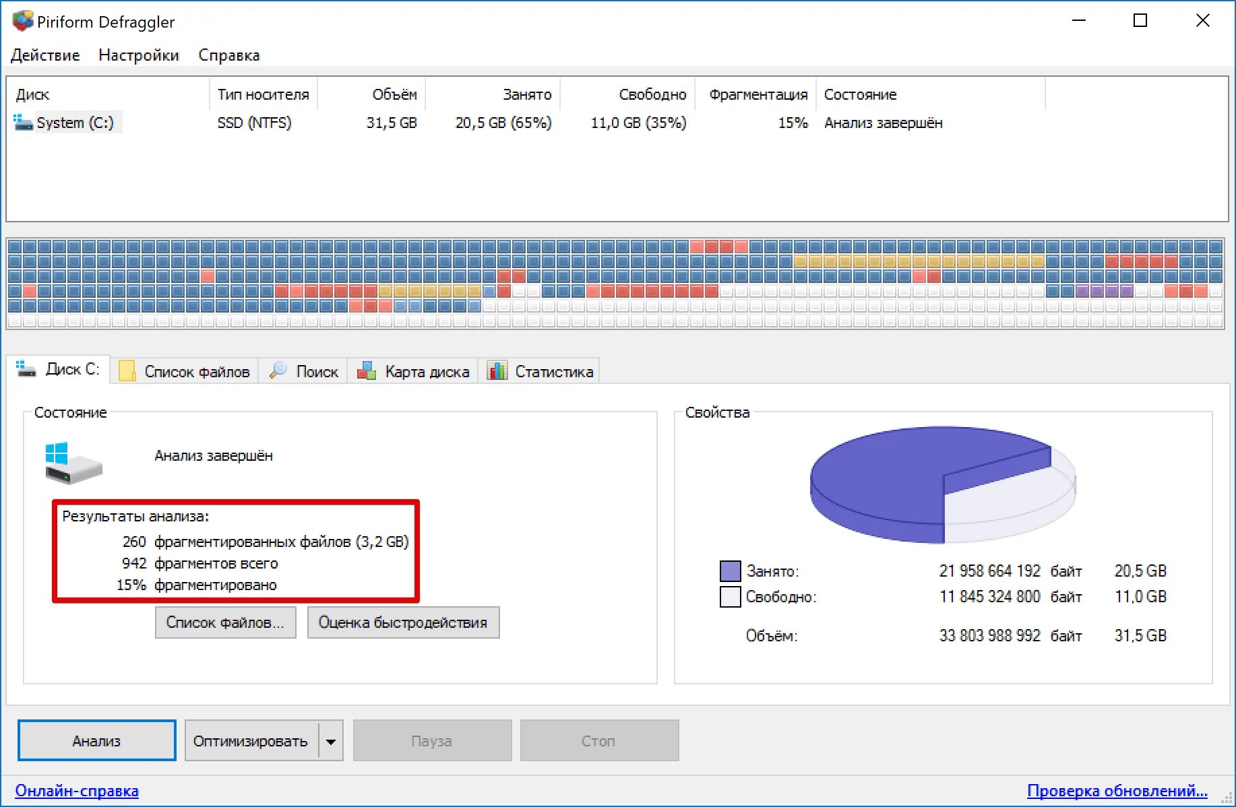Click the 260 фрагментированных файлов result line
Viewport: 1236px width, 807px height.
tap(266, 542)
